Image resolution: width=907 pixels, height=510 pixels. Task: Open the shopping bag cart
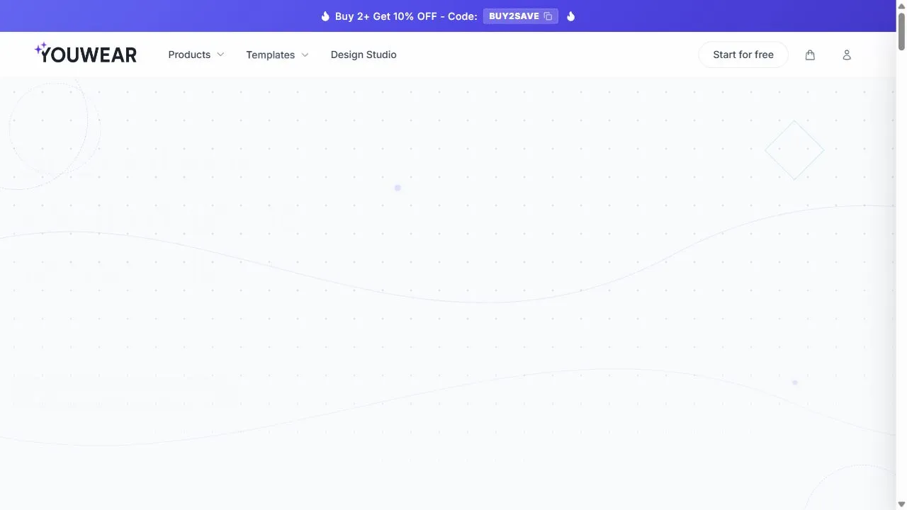coord(810,55)
